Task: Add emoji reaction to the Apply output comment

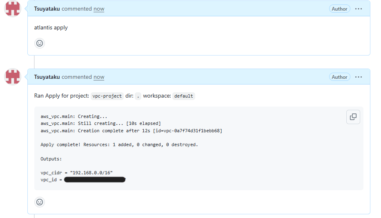Action: [x=40, y=202]
